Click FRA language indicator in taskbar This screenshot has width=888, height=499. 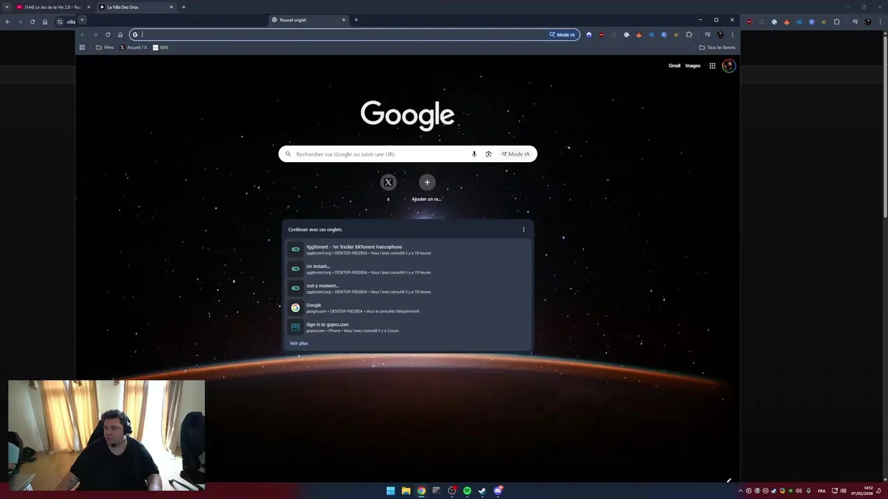822,491
